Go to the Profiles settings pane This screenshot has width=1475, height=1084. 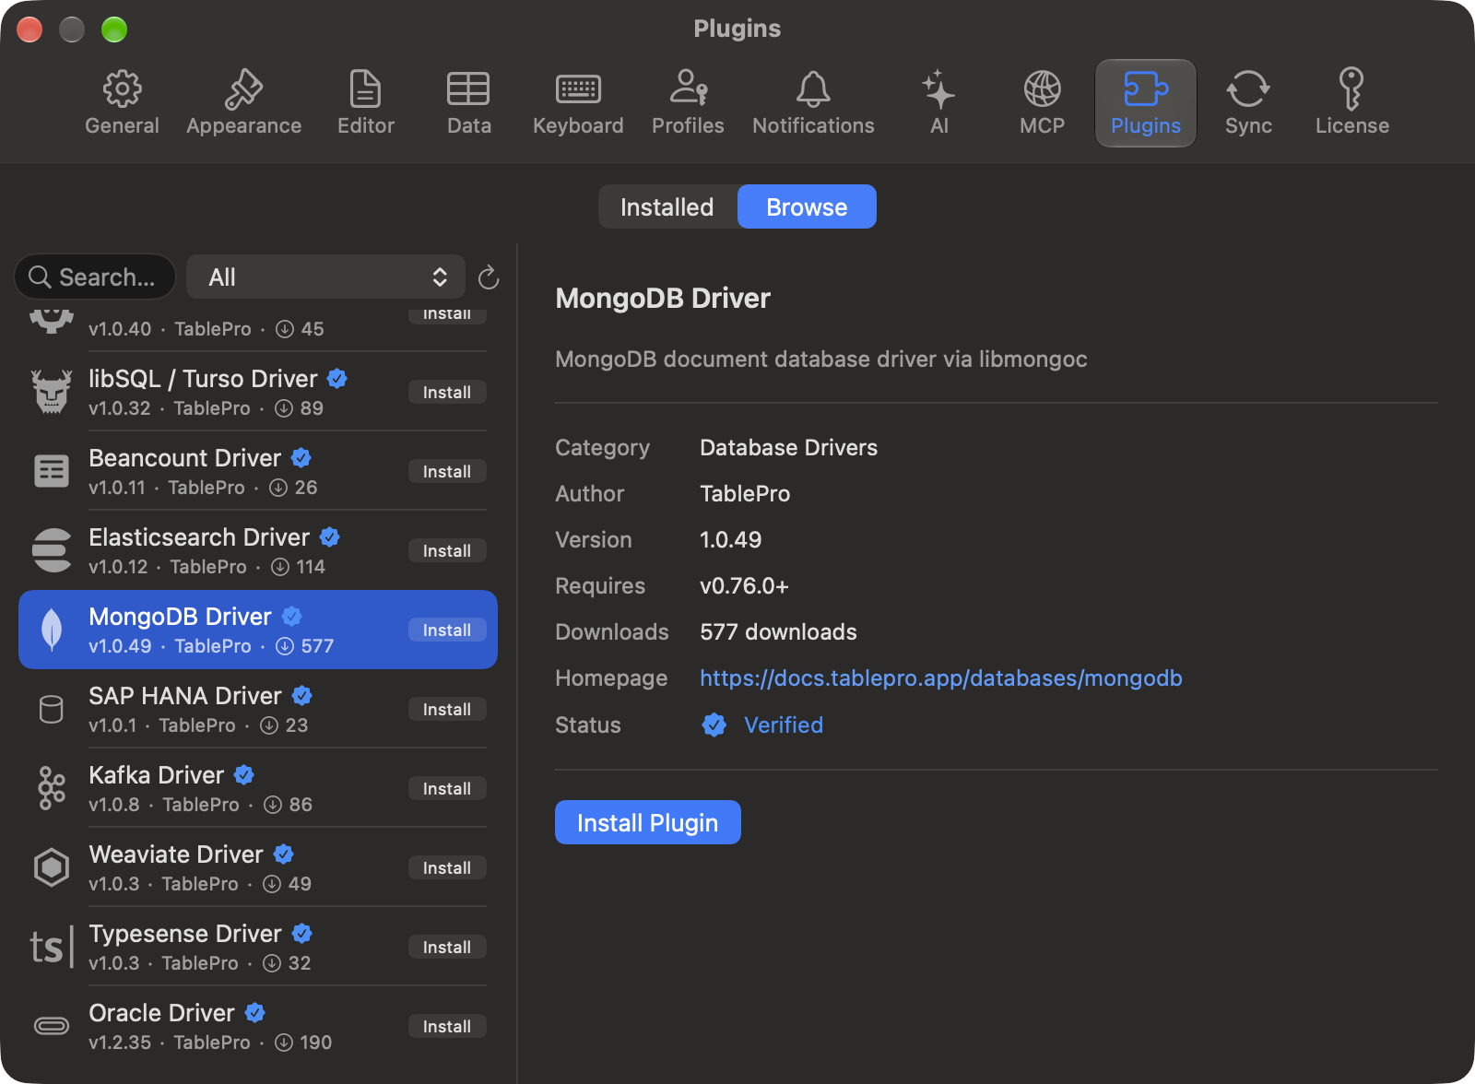pyautogui.click(x=688, y=103)
